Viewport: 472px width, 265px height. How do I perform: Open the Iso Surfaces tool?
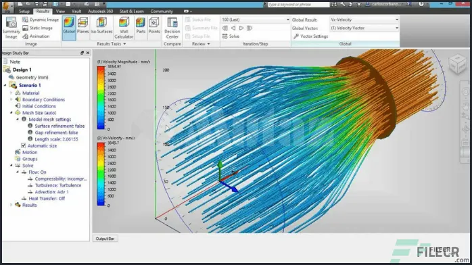pyautogui.click(x=101, y=25)
